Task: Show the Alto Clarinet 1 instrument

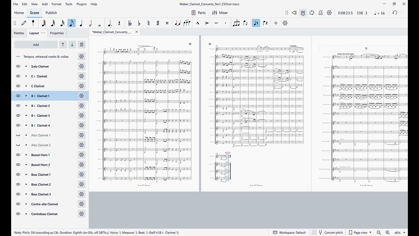Action: [18, 135]
